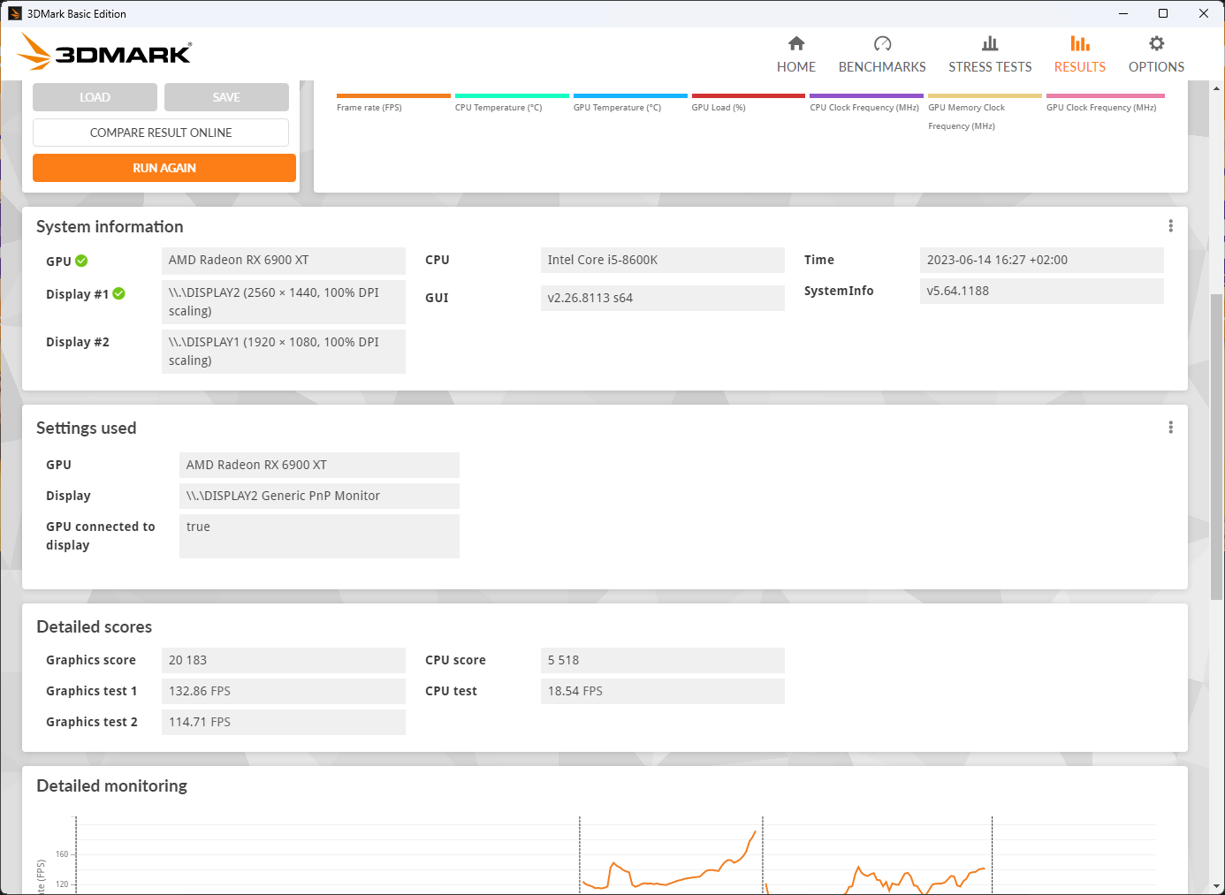This screenshot has width=1225, height=895.
Task: Toggle CPU Temperature legend swatch
Action: tap(512, 95)
